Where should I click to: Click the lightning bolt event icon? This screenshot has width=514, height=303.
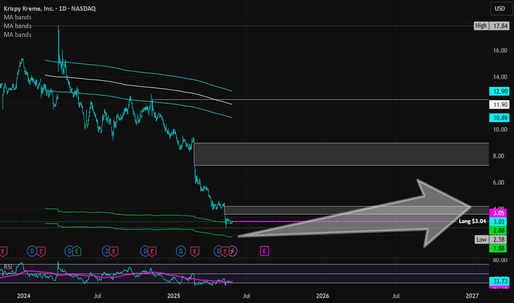tap(232, 251)
